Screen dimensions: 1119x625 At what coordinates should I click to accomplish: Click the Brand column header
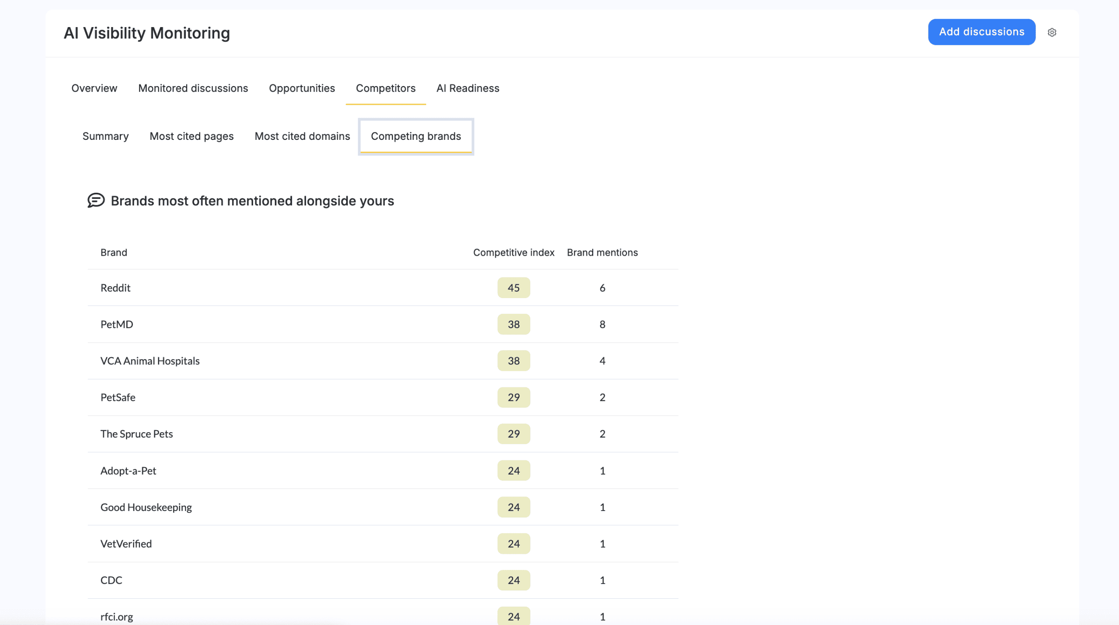point(114,253)
